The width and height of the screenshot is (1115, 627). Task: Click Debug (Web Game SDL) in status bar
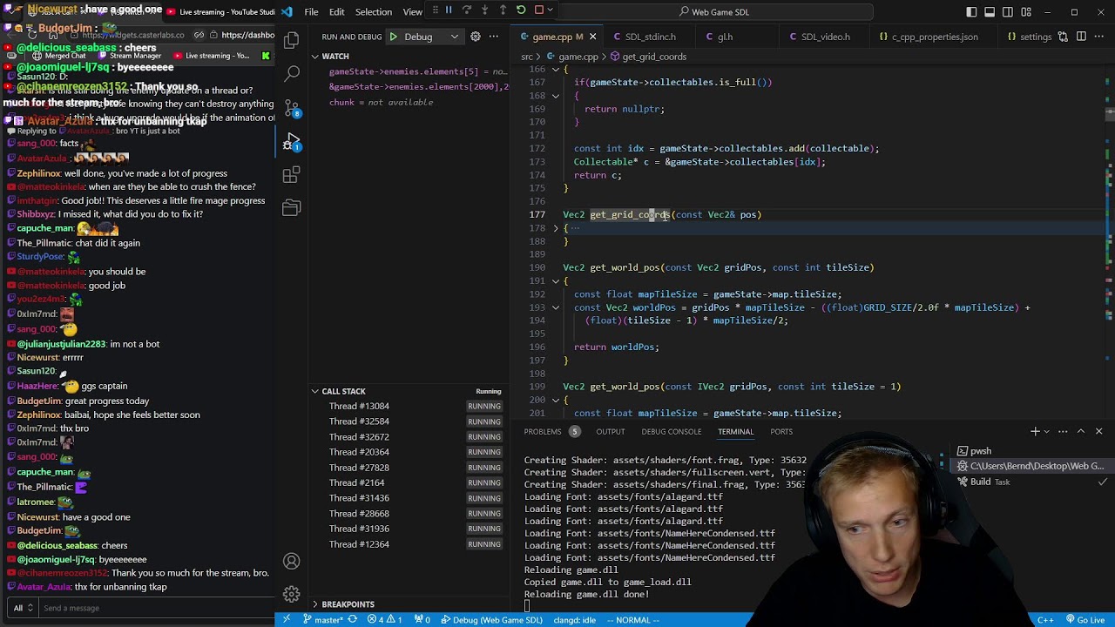(x=491, y=620)
